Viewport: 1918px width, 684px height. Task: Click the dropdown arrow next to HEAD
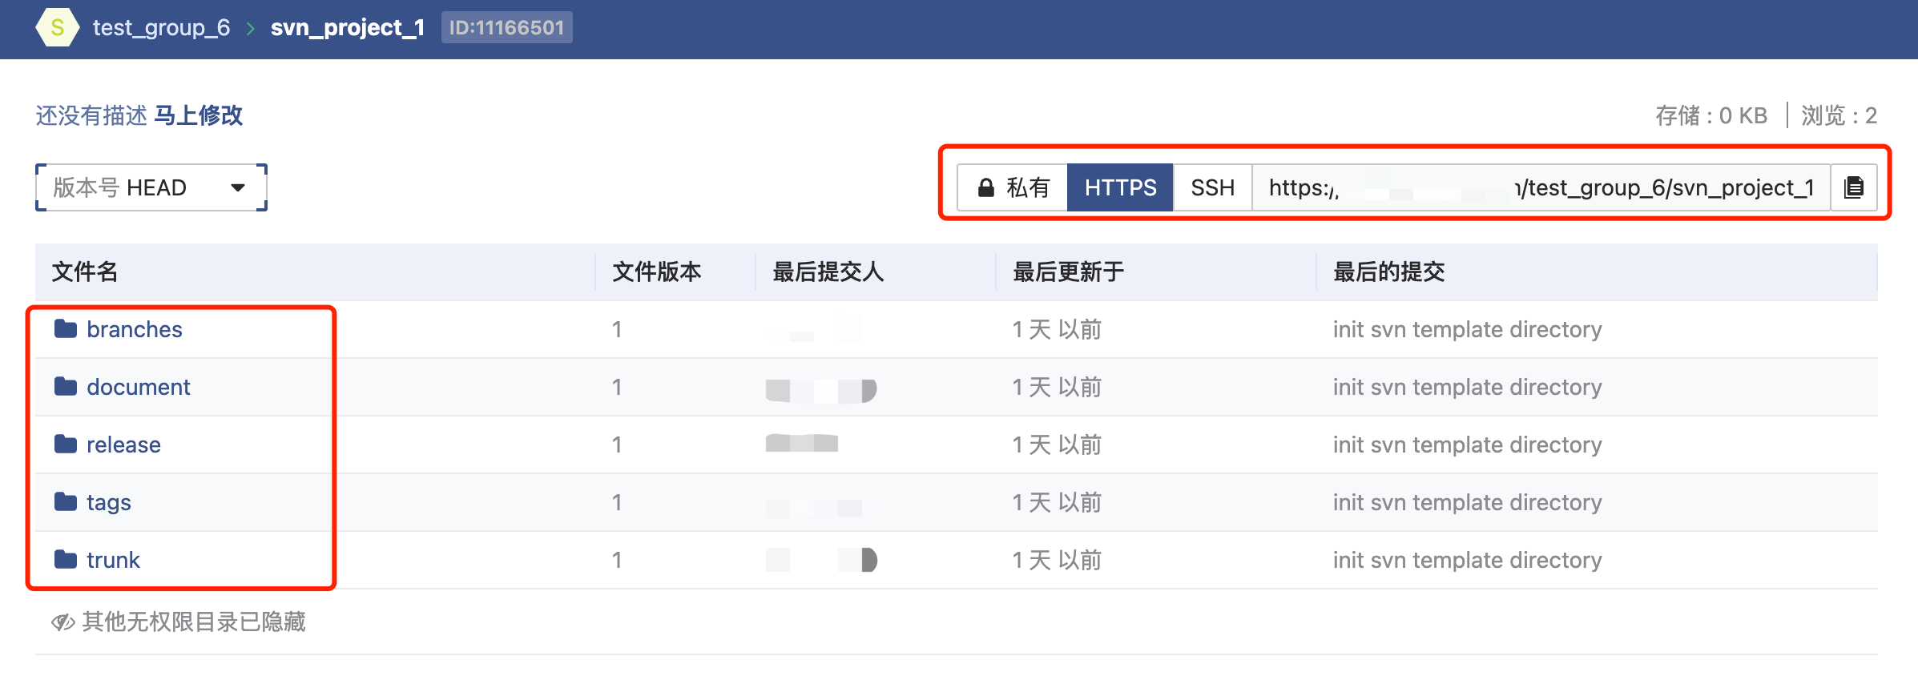tap(238, 187)
